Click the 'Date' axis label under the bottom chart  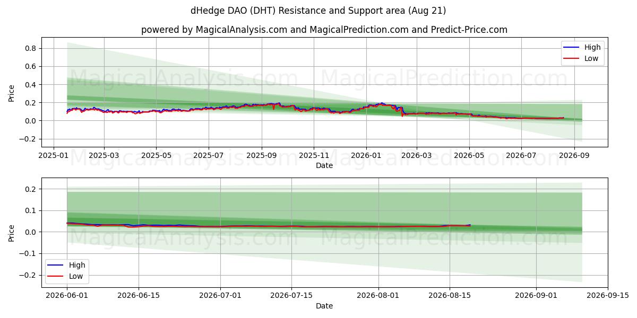click(324, 306)
